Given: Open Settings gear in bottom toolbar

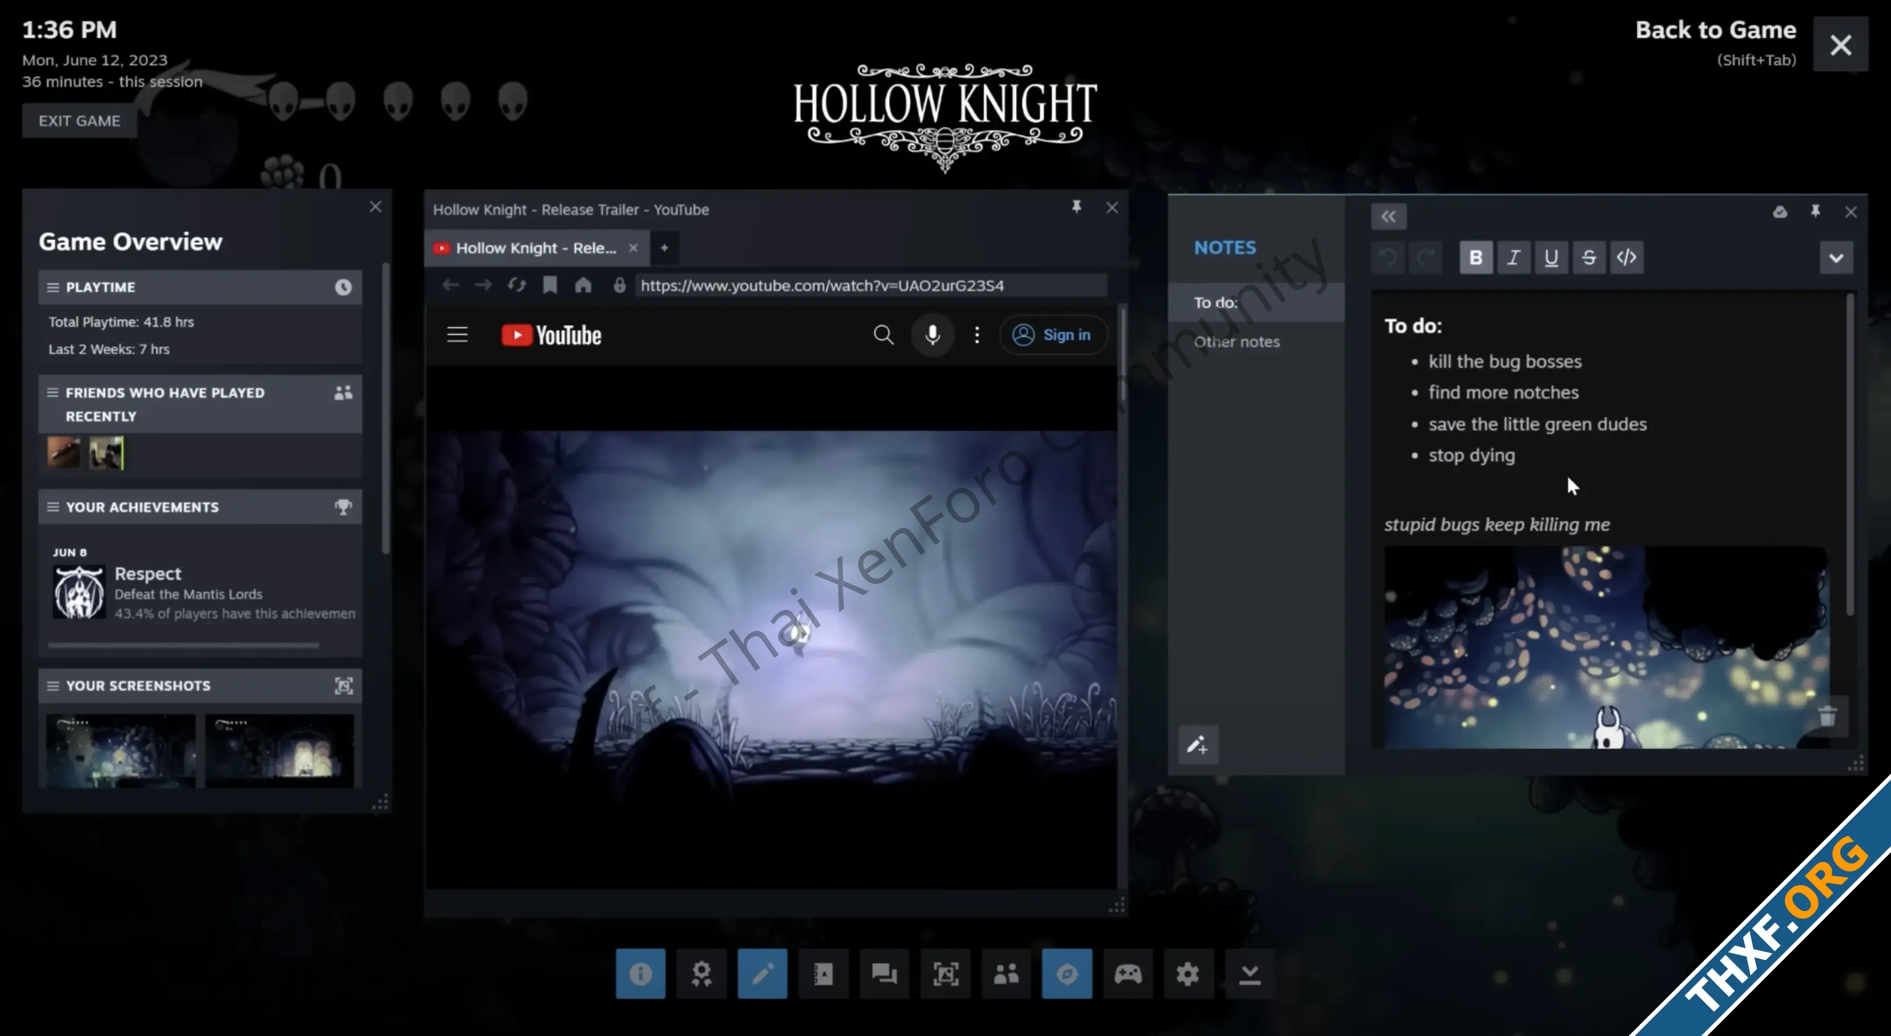Looking at the screenshot, I should click(1188, 974).
